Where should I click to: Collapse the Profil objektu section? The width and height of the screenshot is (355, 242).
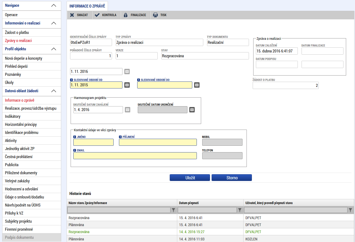click(54, 49)
